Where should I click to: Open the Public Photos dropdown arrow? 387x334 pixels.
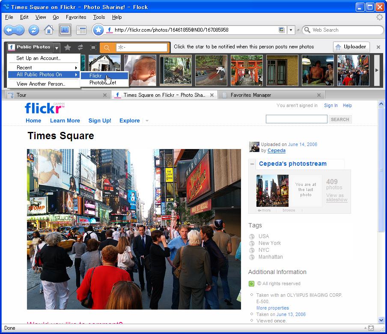(x=57, y=48)
